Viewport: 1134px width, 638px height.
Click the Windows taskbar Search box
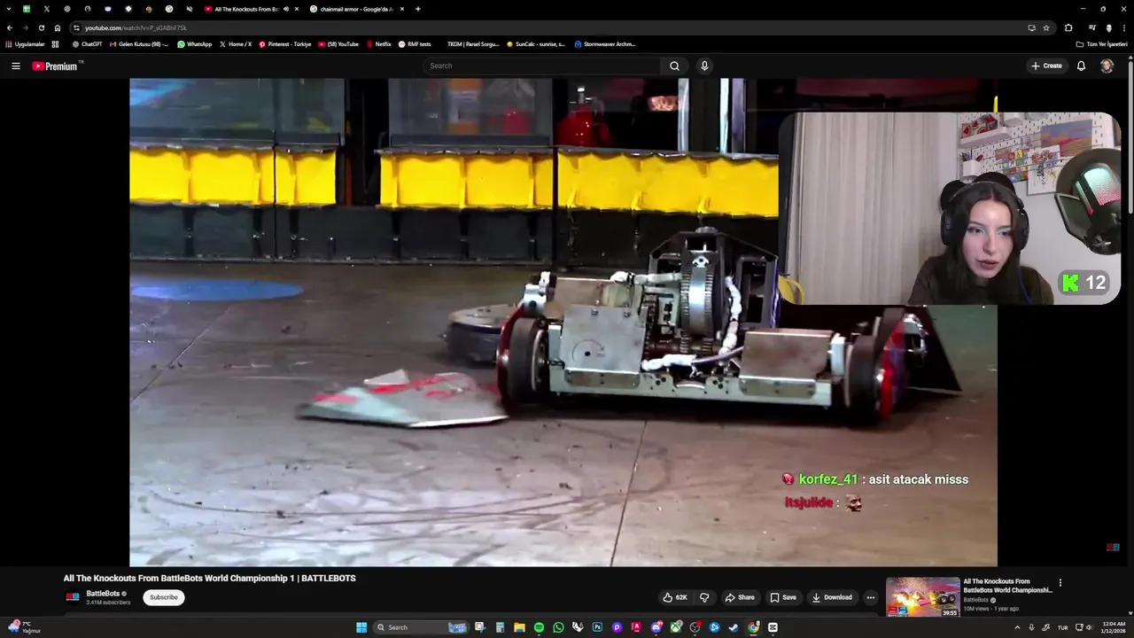click(x=422, y=627)
